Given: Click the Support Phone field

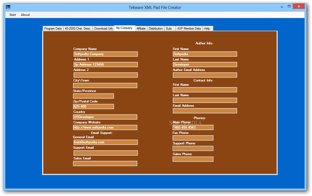Looking at the screenshot, I should pyautogui.click(x=193, y=148).
